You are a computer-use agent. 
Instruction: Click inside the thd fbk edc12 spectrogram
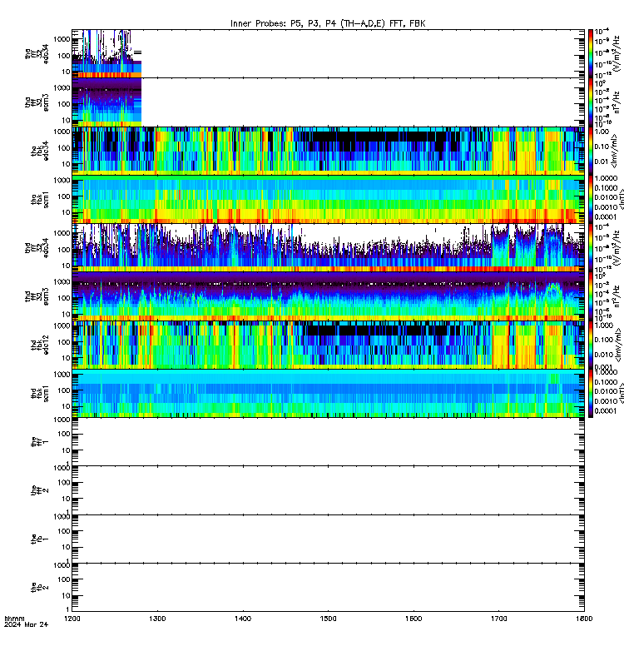point(328,345)
